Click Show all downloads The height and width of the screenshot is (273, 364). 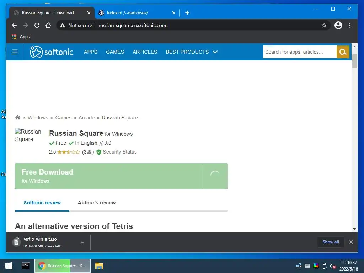pos(331,242)
